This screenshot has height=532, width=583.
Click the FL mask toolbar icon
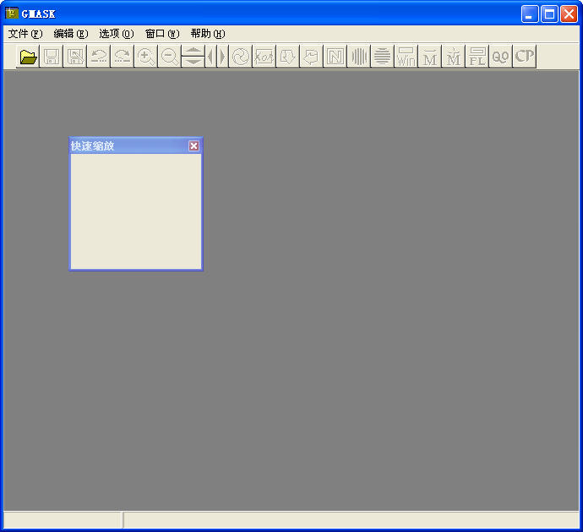pos(477,57)
